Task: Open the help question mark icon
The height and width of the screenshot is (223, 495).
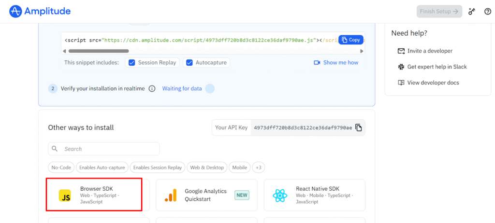Action: 487,12
